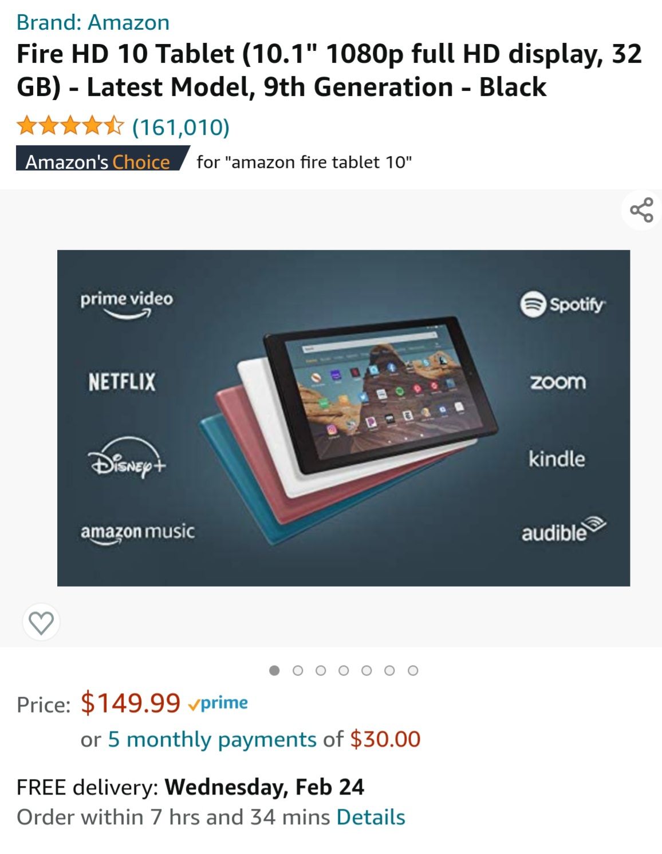This screenshot has height=854, width=662.
Task: Select the sixth carousel dot indicator
Action: point(389,670)
